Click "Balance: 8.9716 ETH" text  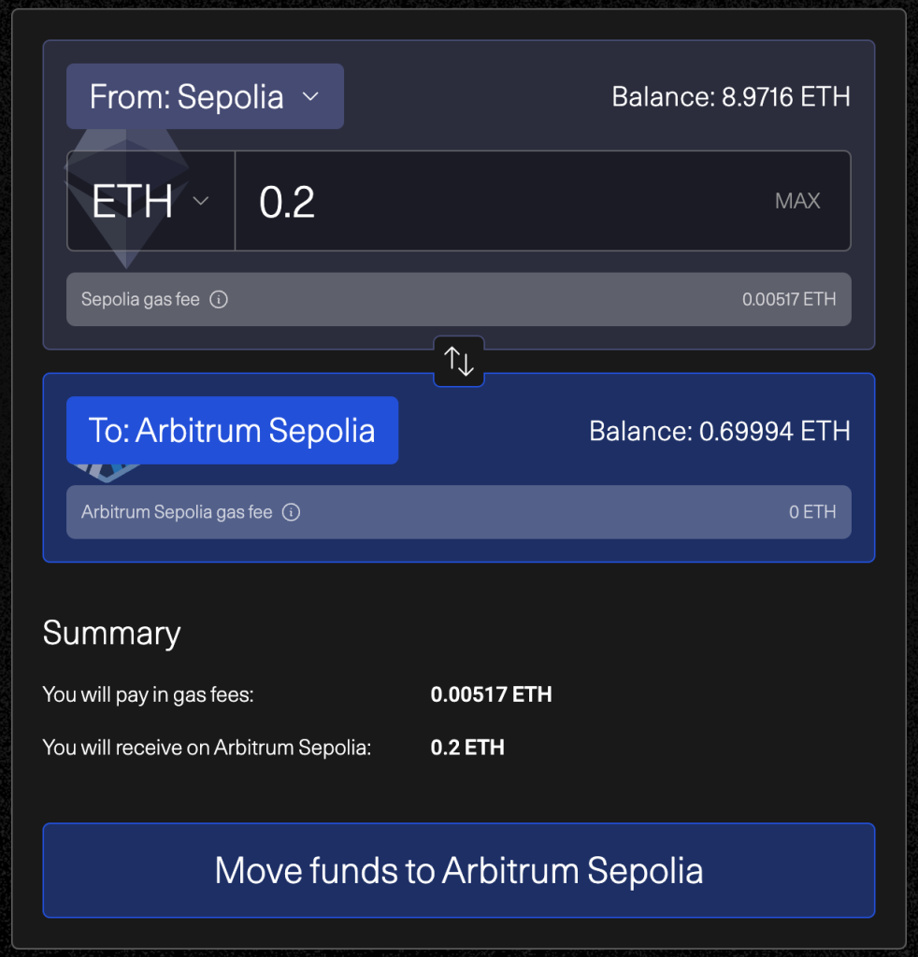tap(731, 96)
